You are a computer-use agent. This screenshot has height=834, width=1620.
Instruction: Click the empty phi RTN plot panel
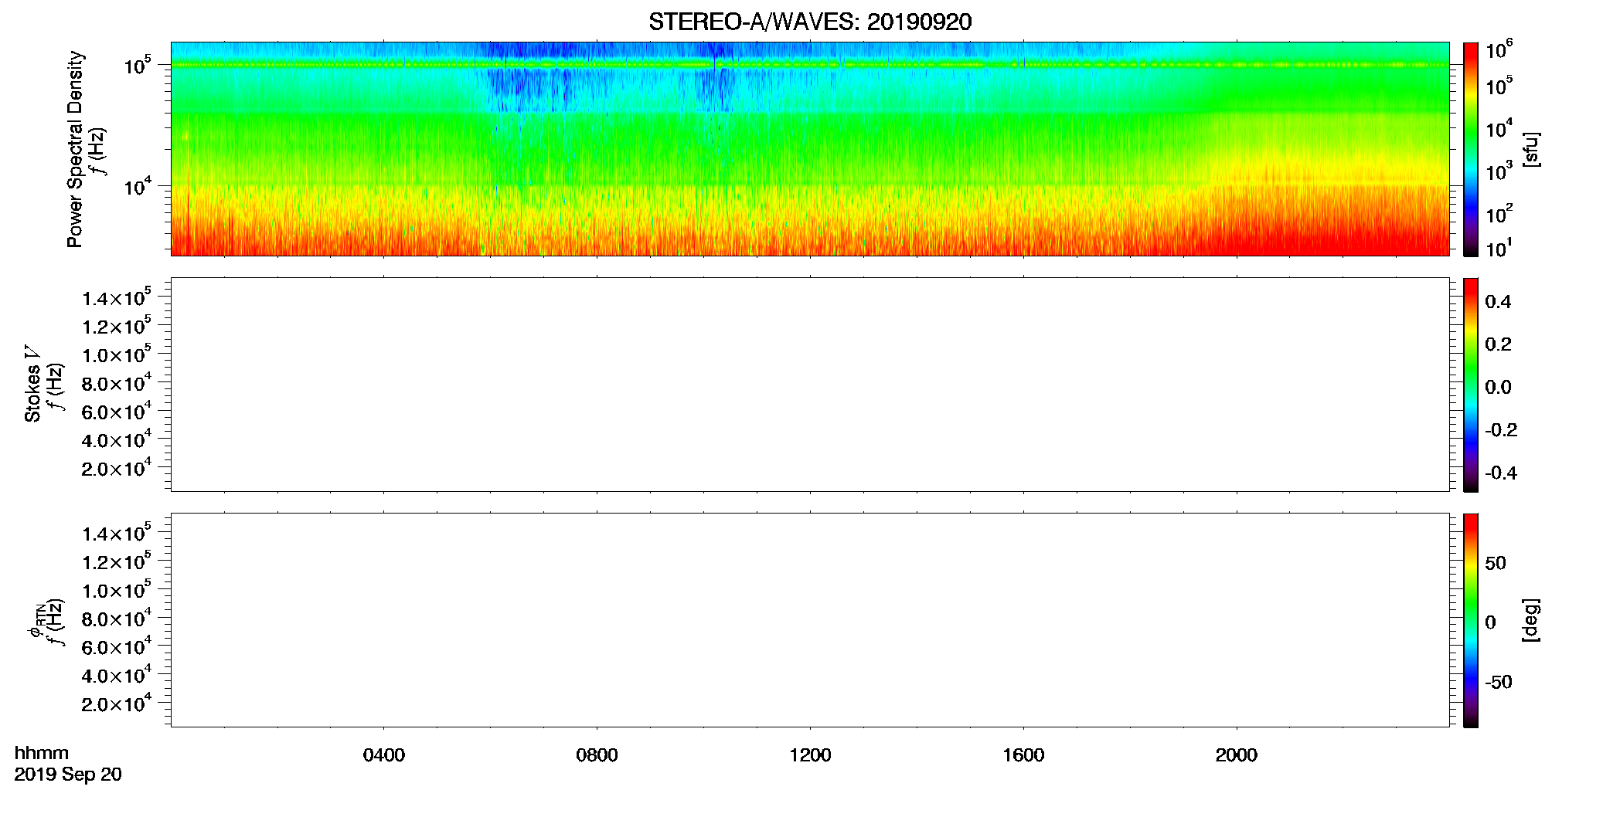click(810, 620)
